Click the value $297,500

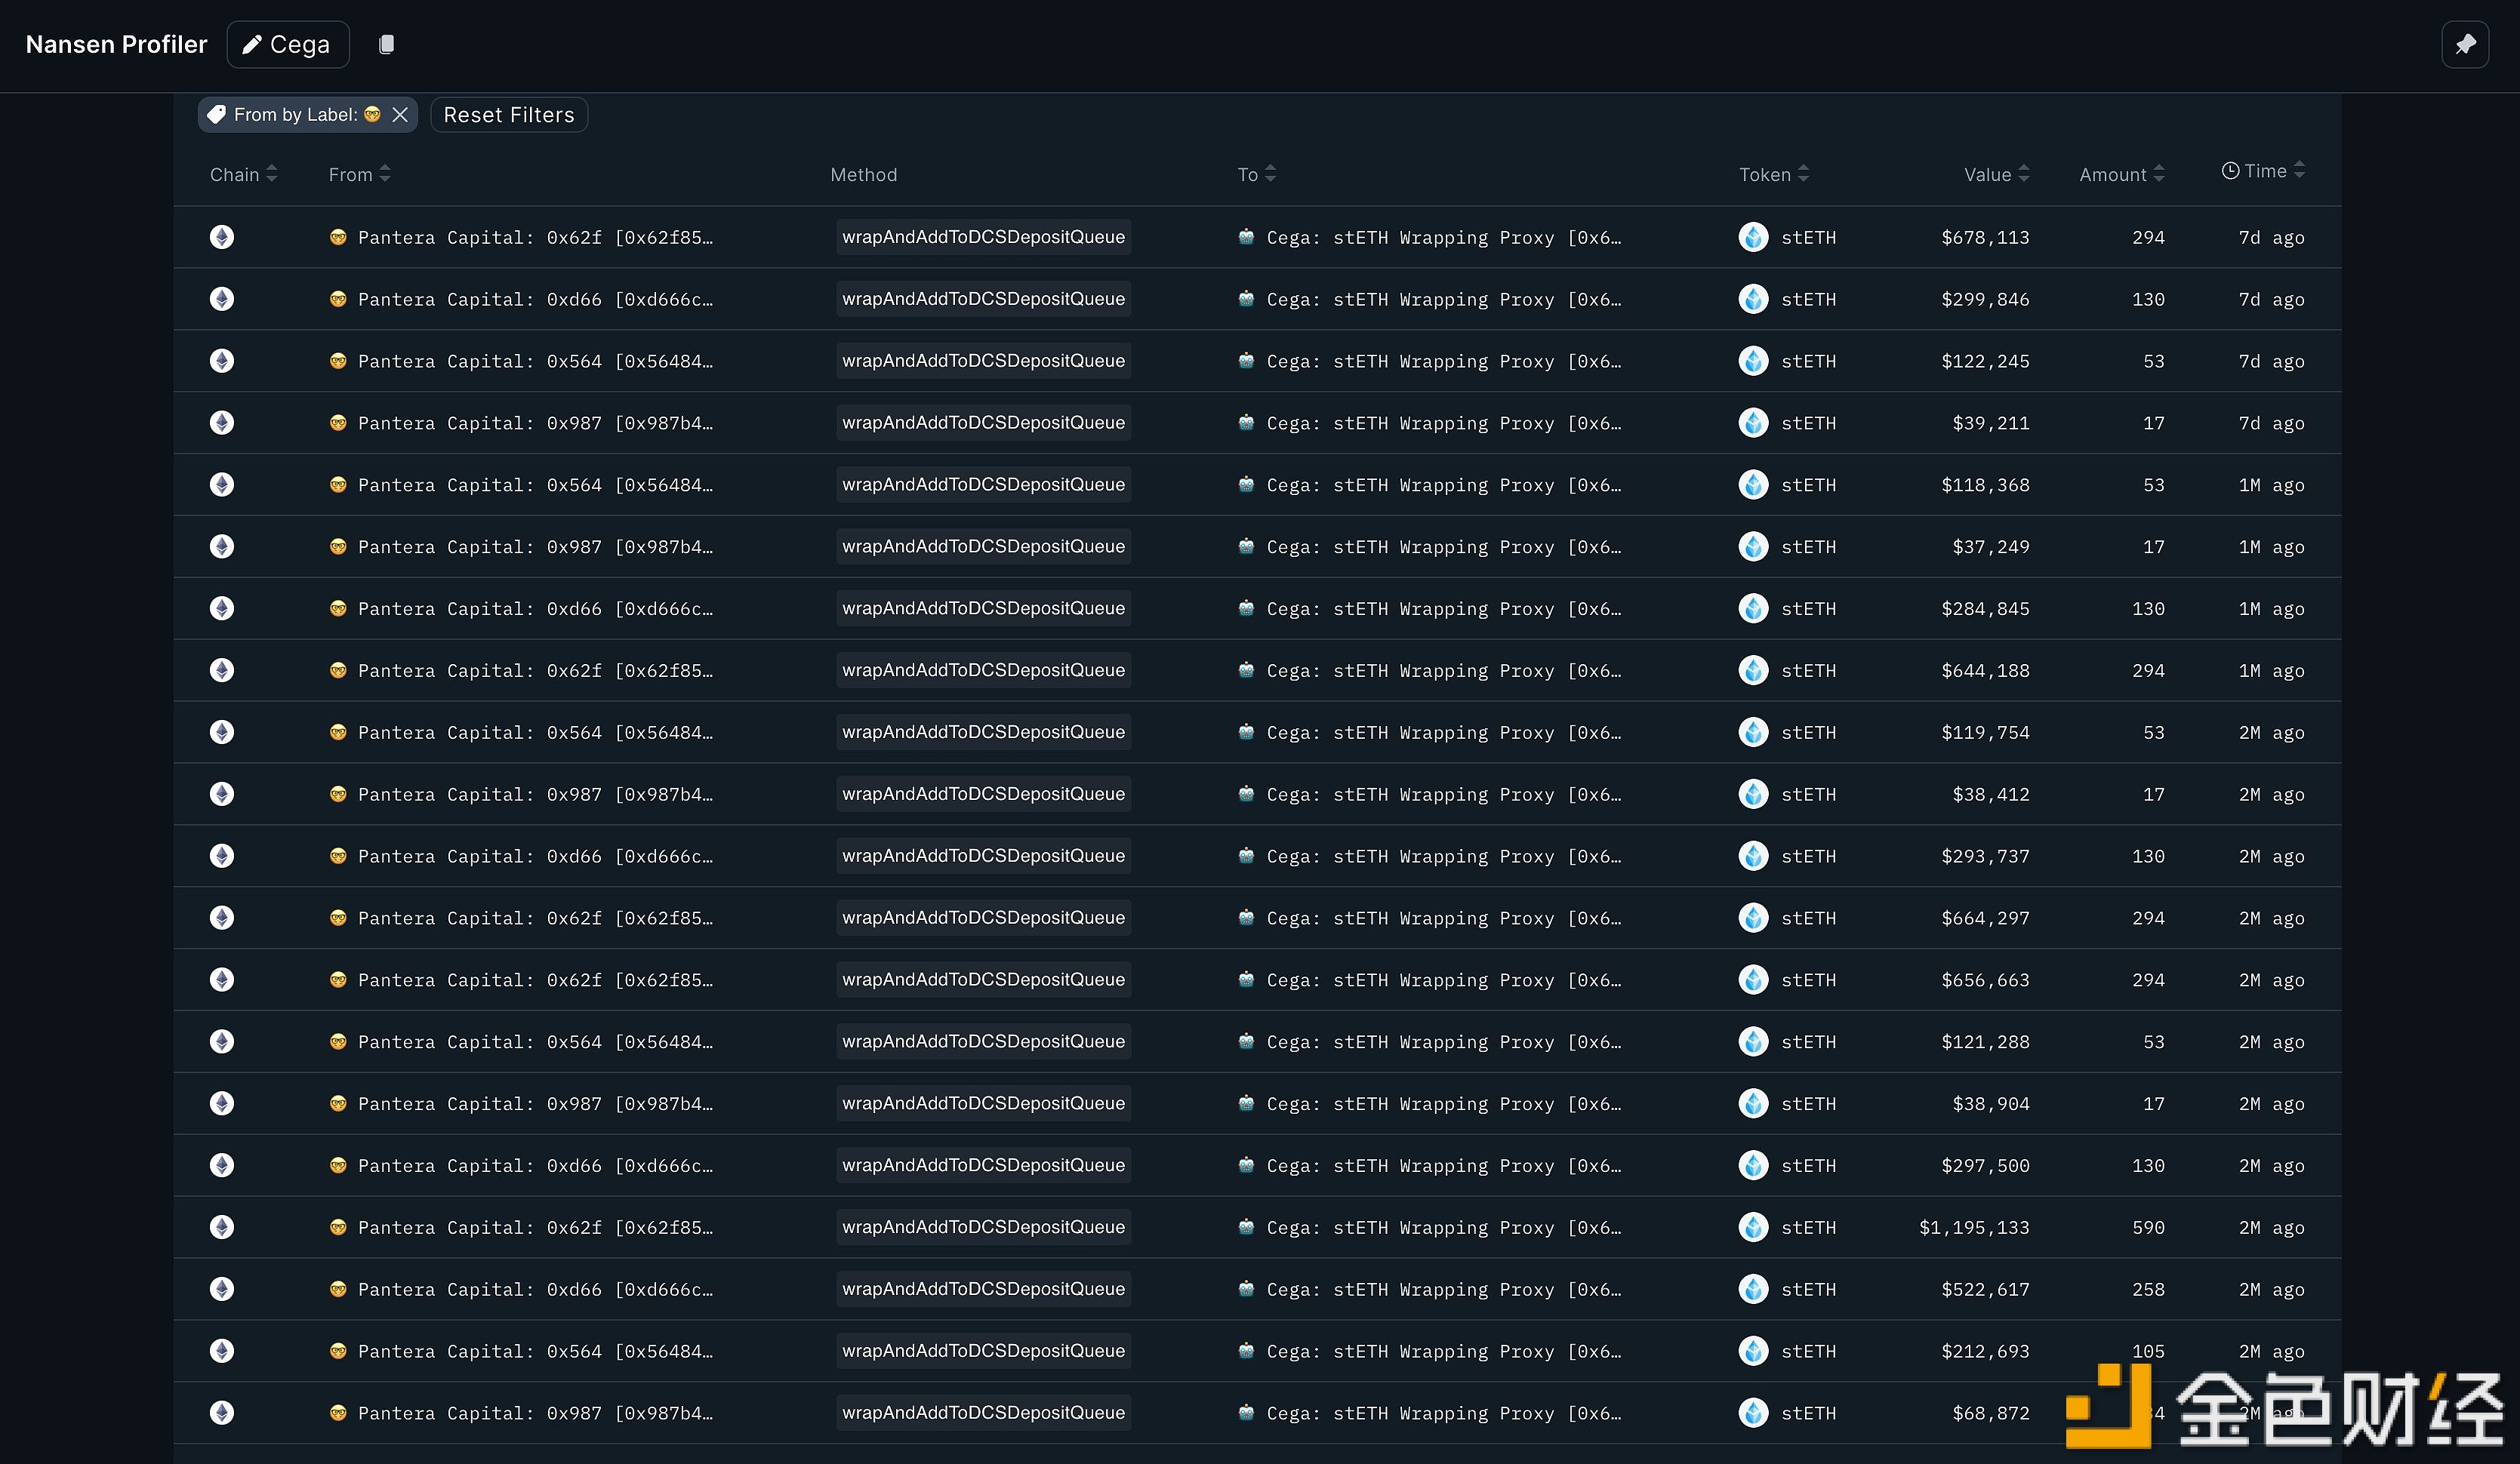(1985, 1166)
